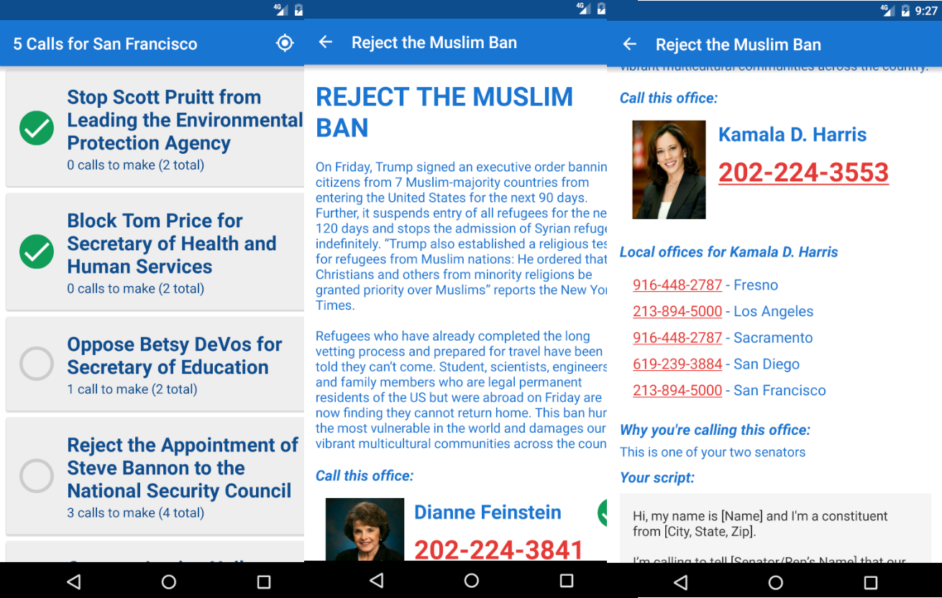
Task: Open Block Tom Price issue
Action: pos(155,252)
